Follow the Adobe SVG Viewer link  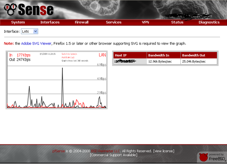[x=36, y=43]
